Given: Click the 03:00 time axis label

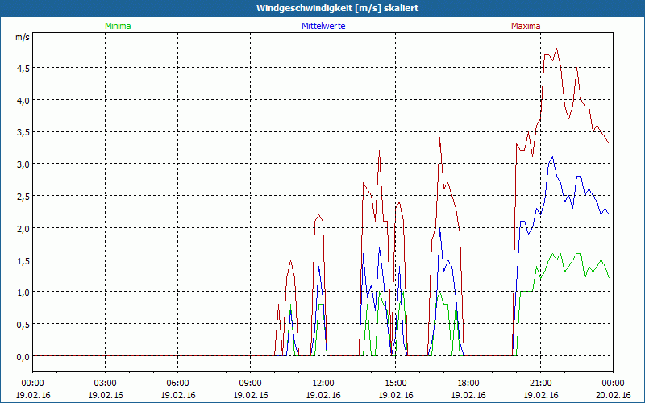Looking at the screenshot, I should click(x=106, y=384).
